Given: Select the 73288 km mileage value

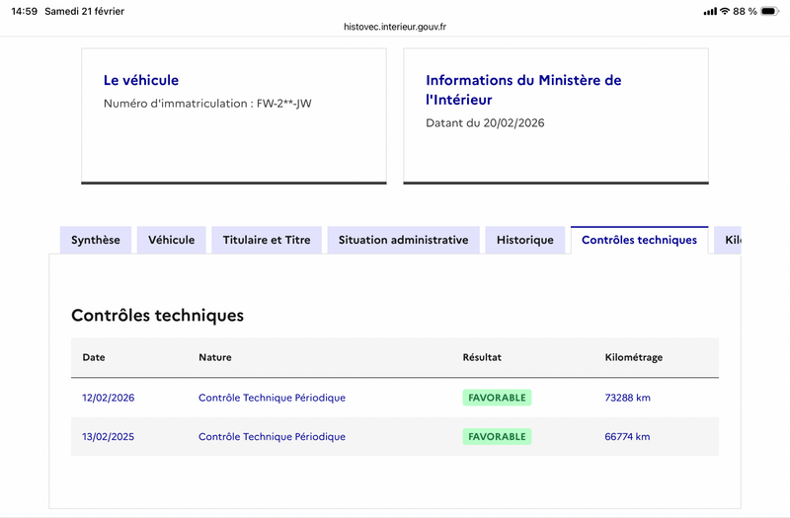Looking at the screenshot, I should pos(627,398).
